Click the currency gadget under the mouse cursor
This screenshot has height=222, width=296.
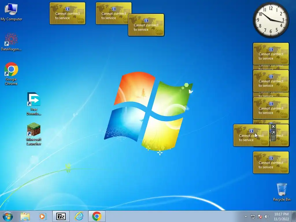coord(251,135)
